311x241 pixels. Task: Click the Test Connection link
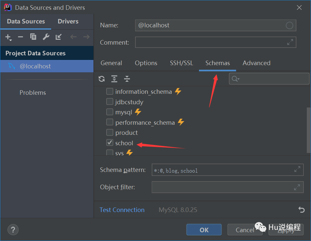tap(122, 210)
